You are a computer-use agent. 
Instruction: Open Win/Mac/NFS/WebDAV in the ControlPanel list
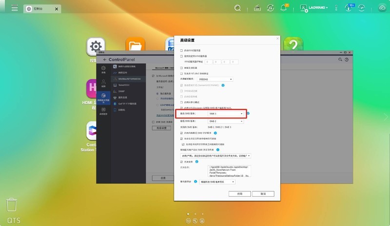pyautogui.click(x=128, y=79)
